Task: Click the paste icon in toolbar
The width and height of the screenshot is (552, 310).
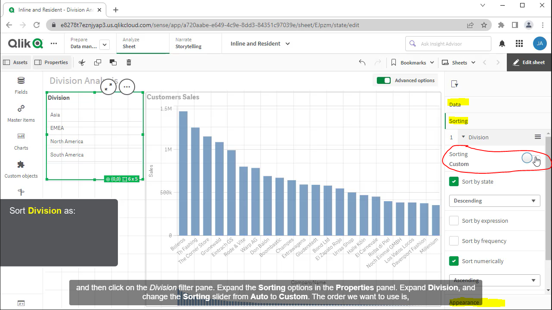Action: pyautogui.click(x=113, y=62)
